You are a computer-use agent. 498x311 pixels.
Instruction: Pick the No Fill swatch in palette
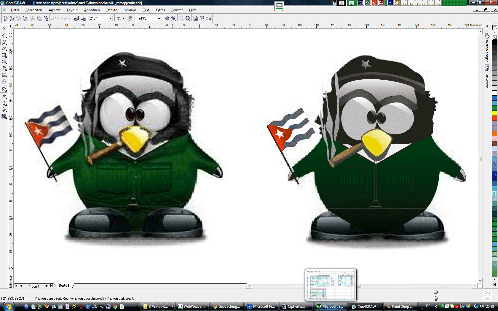(x=495, y=38)
